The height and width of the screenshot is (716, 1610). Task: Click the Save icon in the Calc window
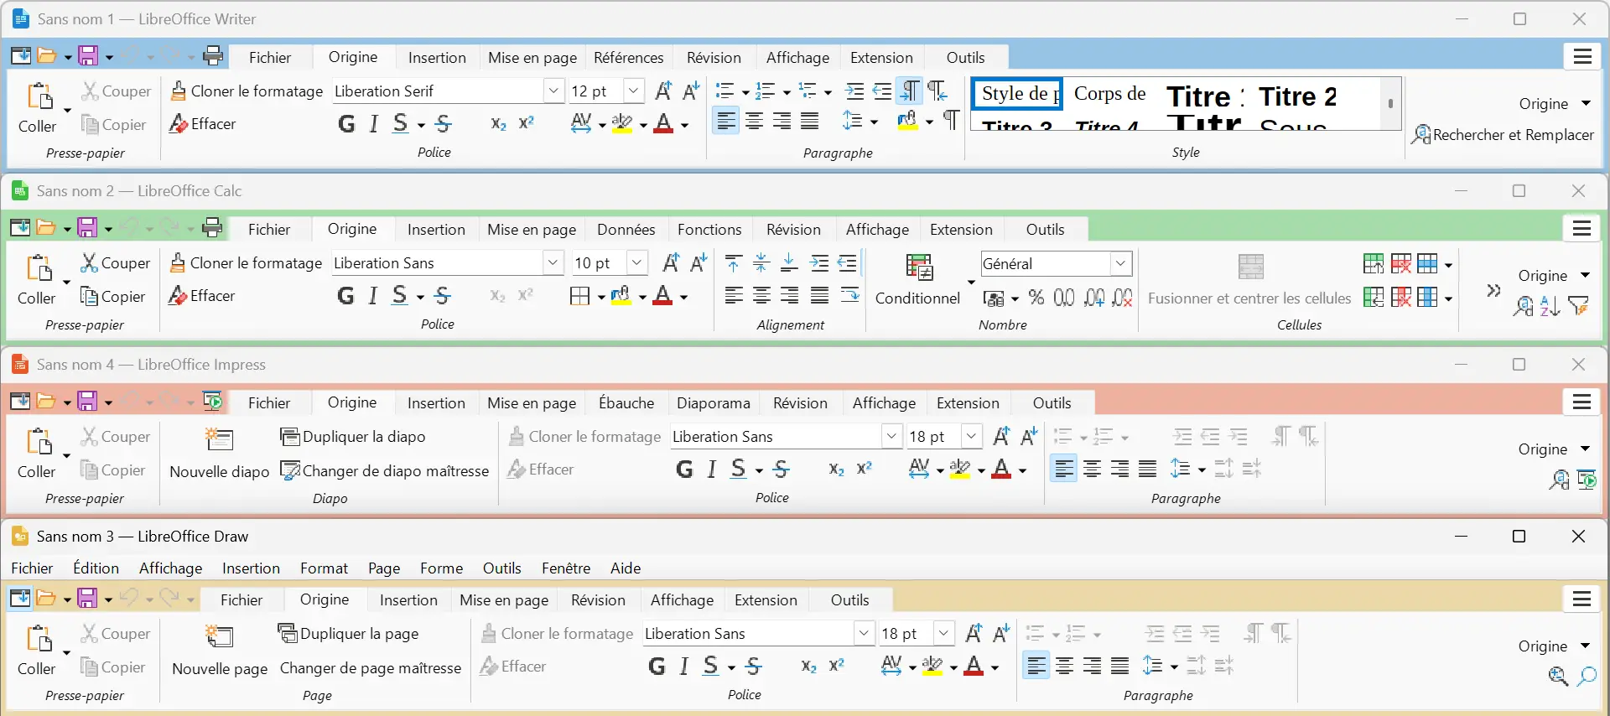87,227
